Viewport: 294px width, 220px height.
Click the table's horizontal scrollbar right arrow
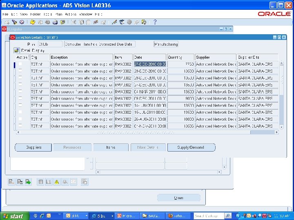[x=276, y=132]
